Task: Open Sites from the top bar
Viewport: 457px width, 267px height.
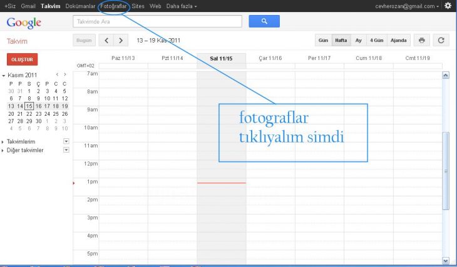Action: (x=138, y=6)
